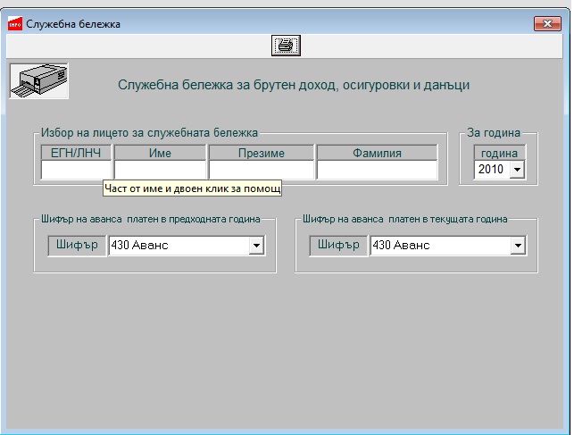Open the година dropdown arrow
This screenshot has height=435, width=574.
coord(517,170)
